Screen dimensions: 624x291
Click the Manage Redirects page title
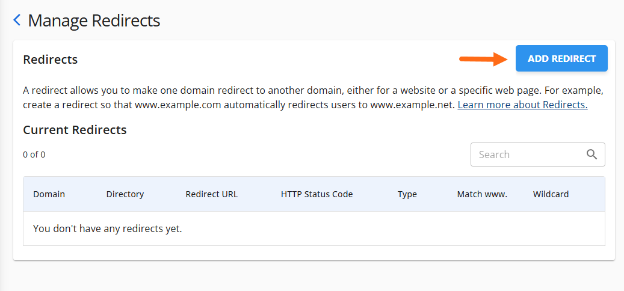(x=94, y=20)
